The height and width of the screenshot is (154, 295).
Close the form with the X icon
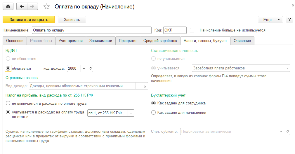pos(293,6)
